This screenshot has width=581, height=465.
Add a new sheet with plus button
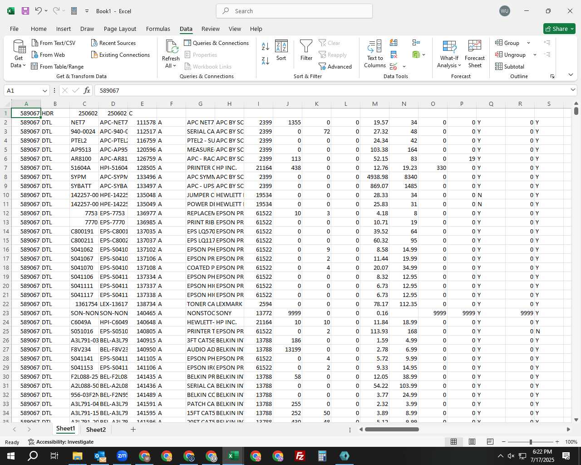pos(133,429)
